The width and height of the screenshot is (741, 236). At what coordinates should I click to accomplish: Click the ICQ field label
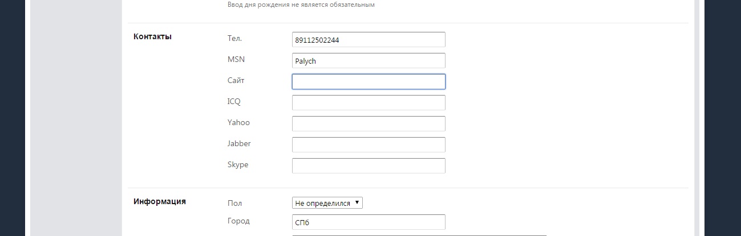pos(234,101)
